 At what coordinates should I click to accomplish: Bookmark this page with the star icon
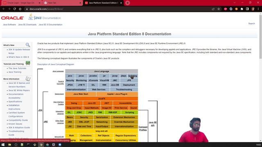pos(219,9)
